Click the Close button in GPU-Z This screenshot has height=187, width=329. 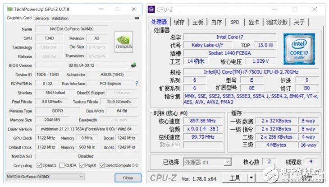coord(128,178)
